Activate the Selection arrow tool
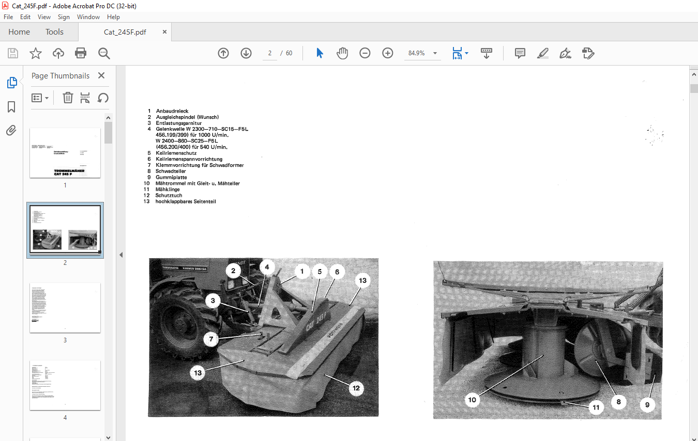 tap(320, 53)
